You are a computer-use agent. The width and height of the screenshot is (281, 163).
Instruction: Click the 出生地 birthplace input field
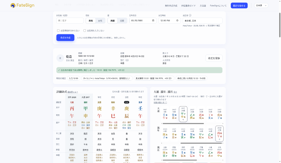(203, 21)
